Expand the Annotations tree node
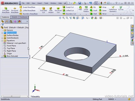 pos(2,33)
